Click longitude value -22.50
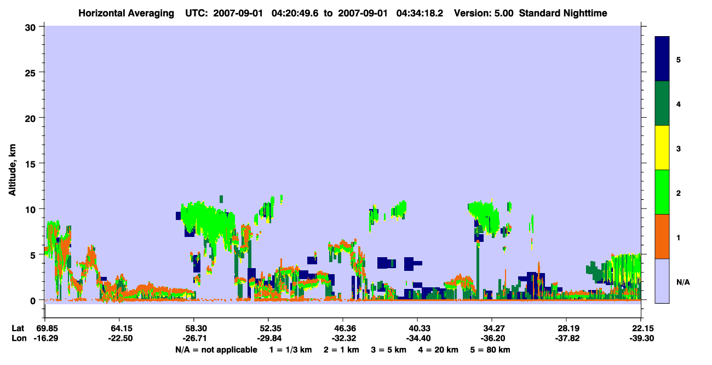This screenshot has height=365, width=712. (119, 339)
